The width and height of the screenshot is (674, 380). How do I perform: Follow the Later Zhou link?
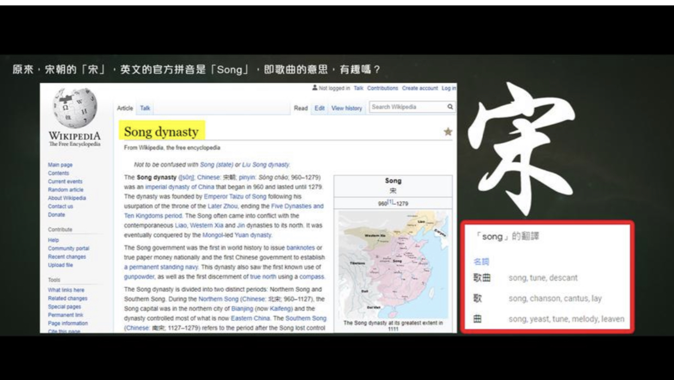point(223,206)
